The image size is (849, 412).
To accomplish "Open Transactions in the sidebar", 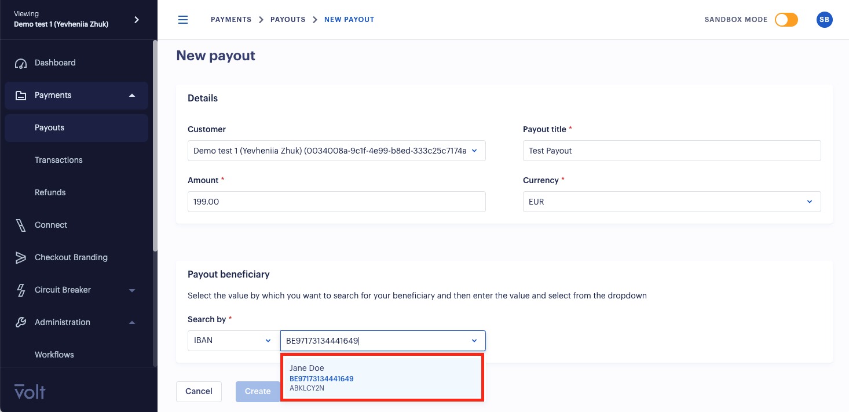I will [x=58, y=160].
